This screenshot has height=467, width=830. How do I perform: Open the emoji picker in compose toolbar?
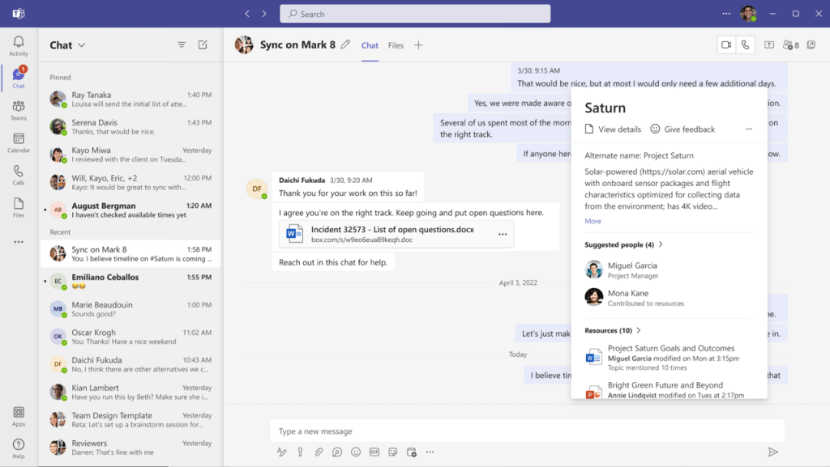tap(355, 452)
